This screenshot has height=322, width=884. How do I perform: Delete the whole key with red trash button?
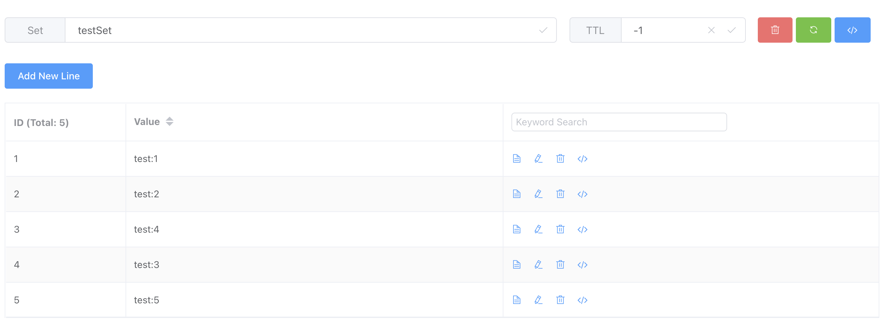(x=775, y=30)
